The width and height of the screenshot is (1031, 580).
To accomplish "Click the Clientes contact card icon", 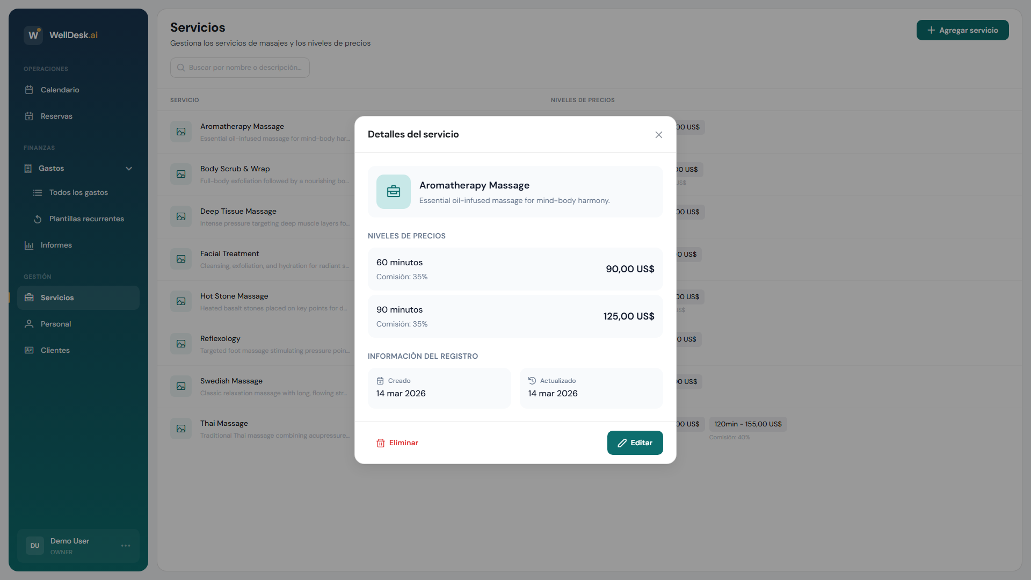I will [29, 350].
